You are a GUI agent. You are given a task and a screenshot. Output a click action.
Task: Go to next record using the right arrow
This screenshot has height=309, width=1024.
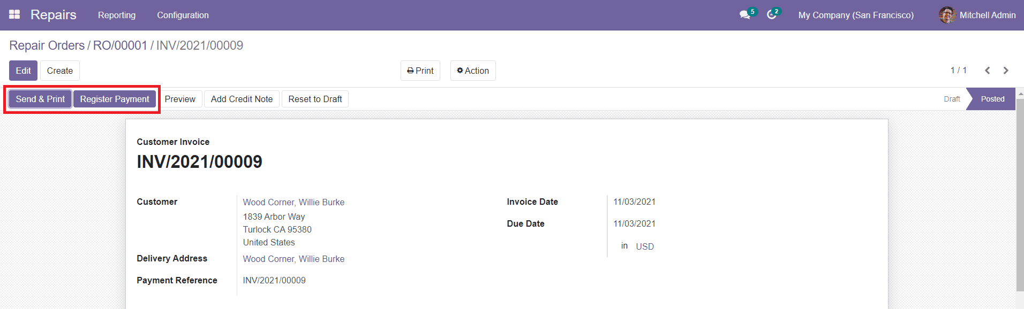click(x=1006, y=70)
